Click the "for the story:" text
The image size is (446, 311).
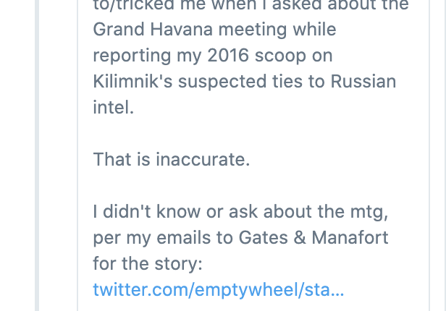pos(148,264)
